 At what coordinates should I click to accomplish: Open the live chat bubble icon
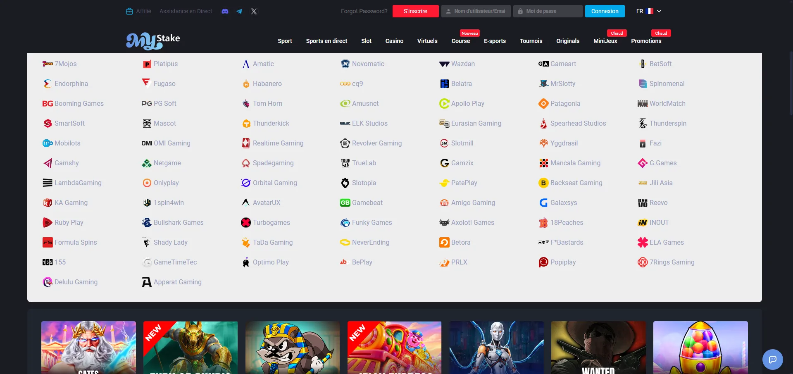tap(772, 360)
